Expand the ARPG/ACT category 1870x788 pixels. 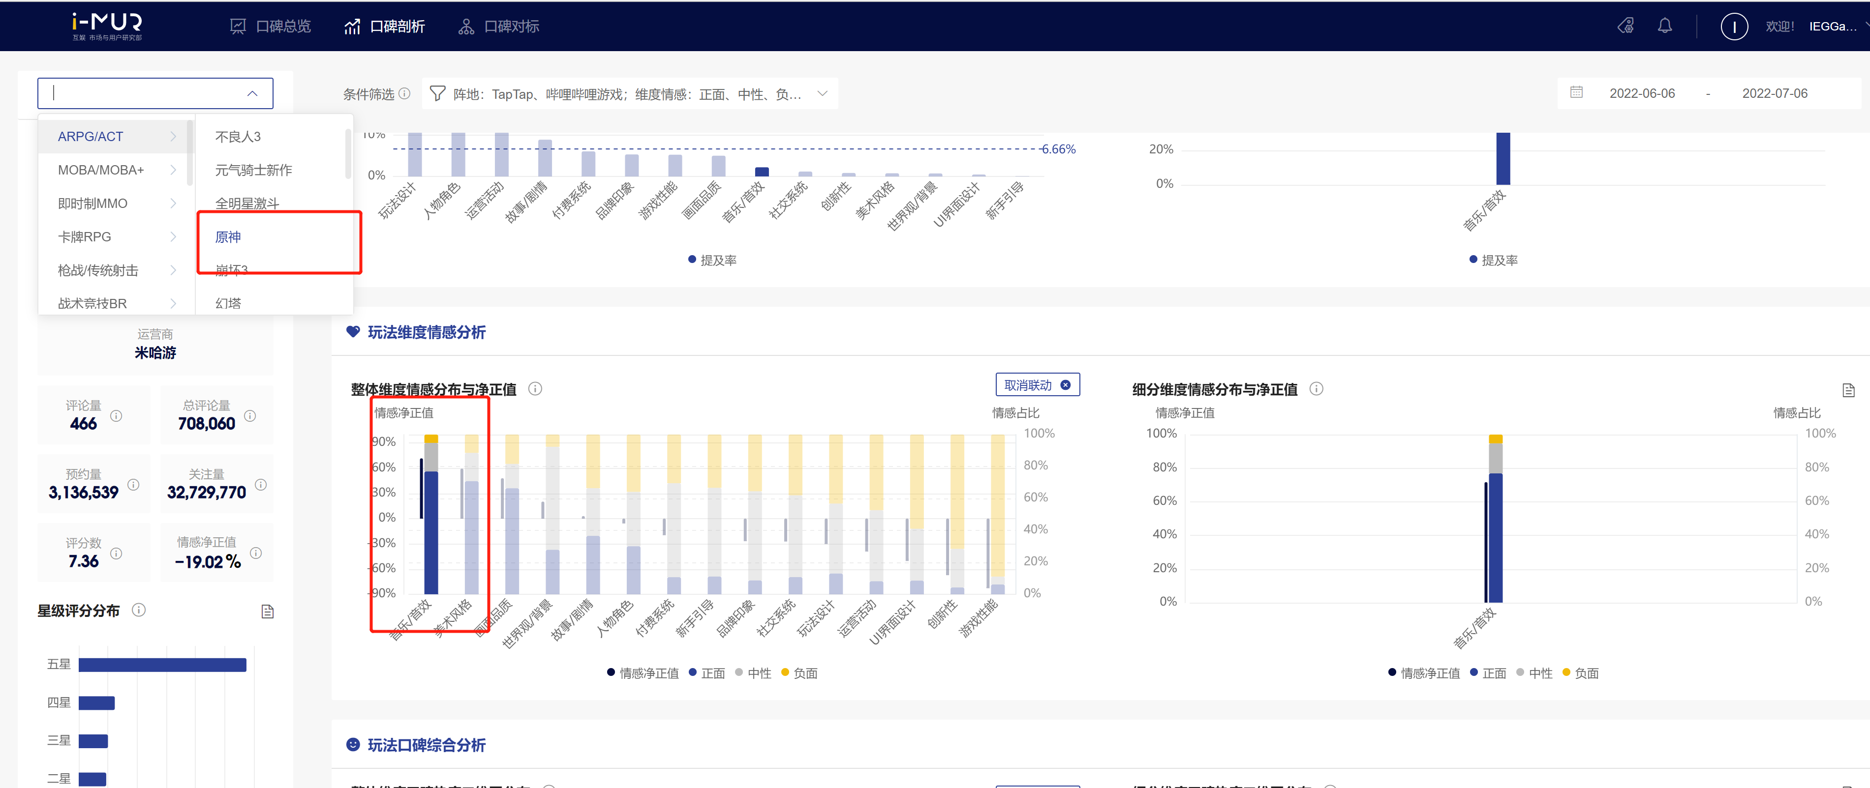tap(116, 136)
